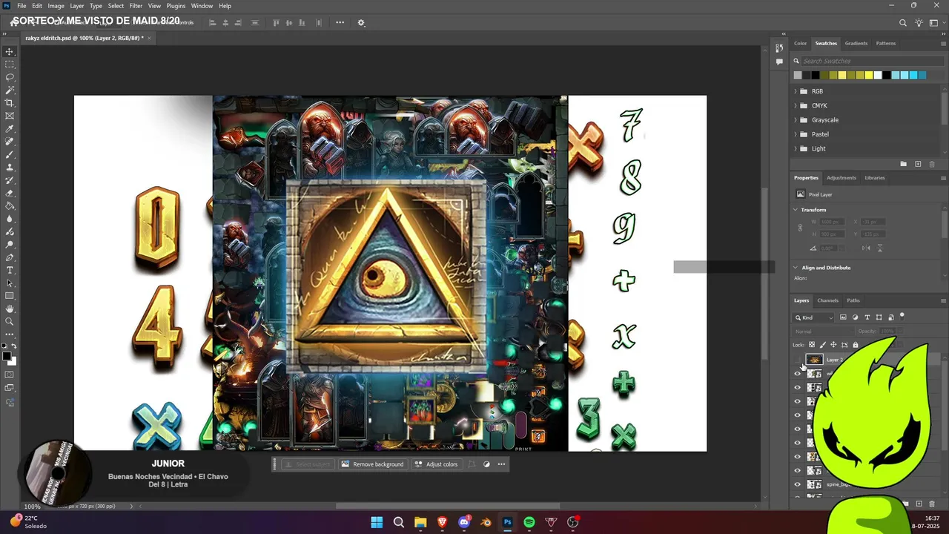Open the options bar gear settings
This screenshot has height=534, width=949.
[361, 22]
